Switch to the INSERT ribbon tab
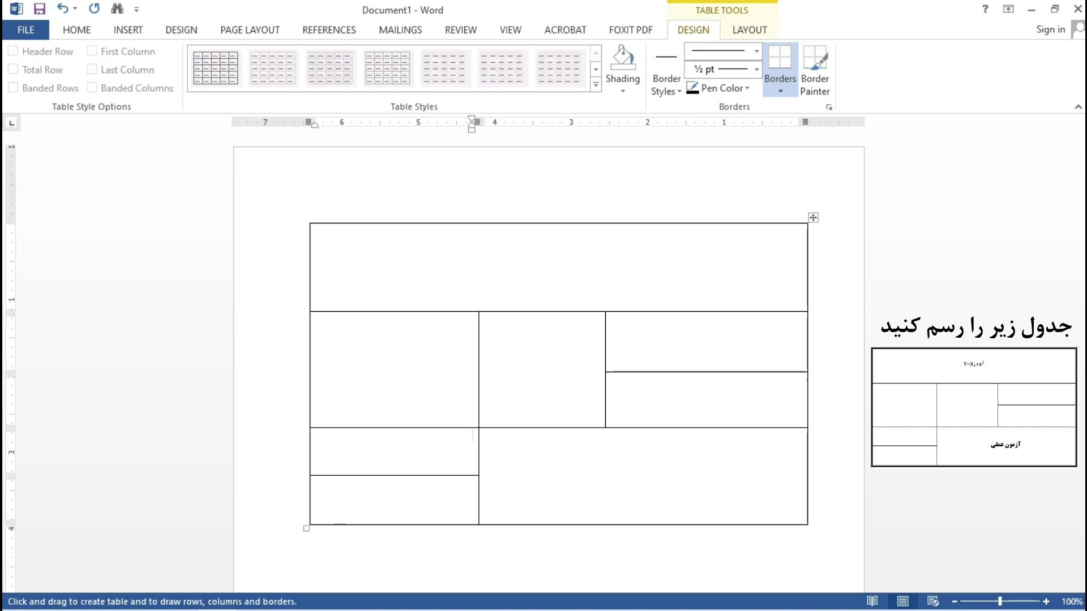 pyautogui.click(x=128, y=30)
